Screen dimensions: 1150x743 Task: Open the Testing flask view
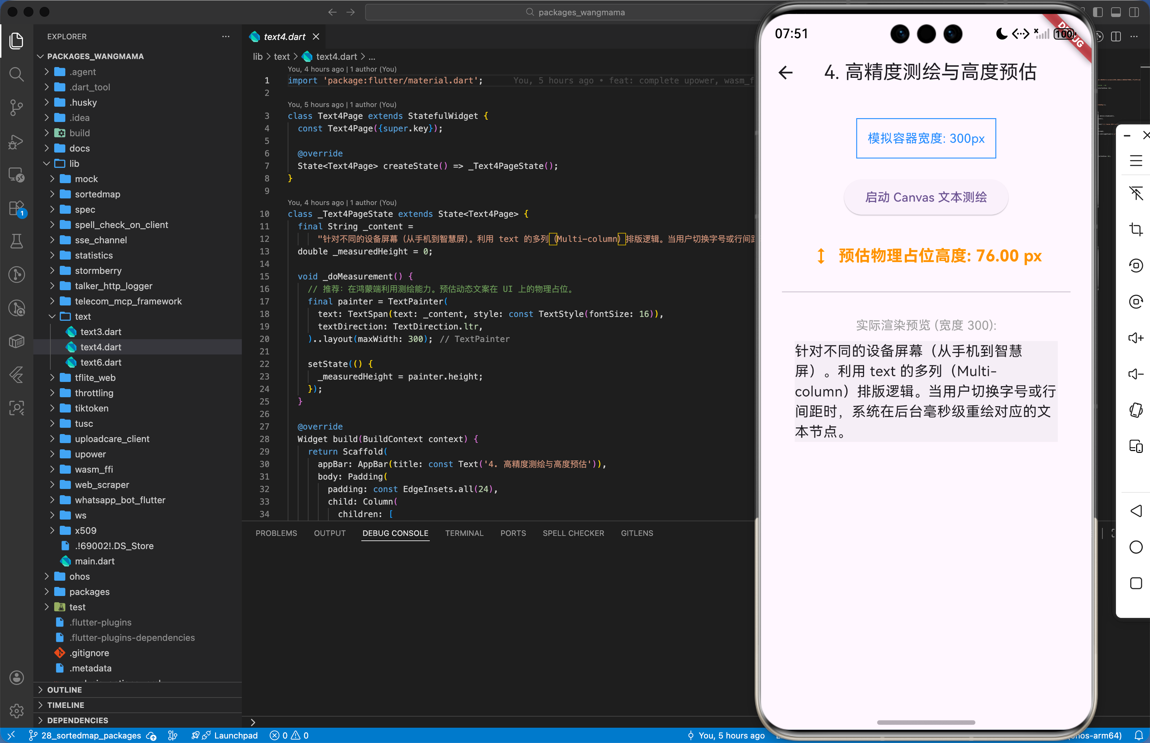coord(16,241)
